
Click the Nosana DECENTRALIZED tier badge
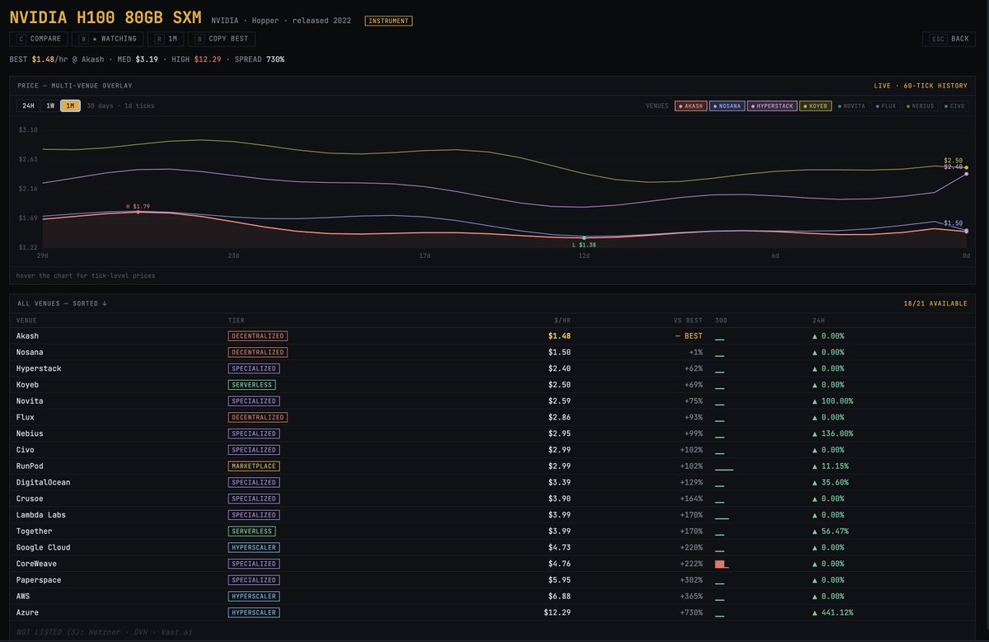(x=257, y=352)
